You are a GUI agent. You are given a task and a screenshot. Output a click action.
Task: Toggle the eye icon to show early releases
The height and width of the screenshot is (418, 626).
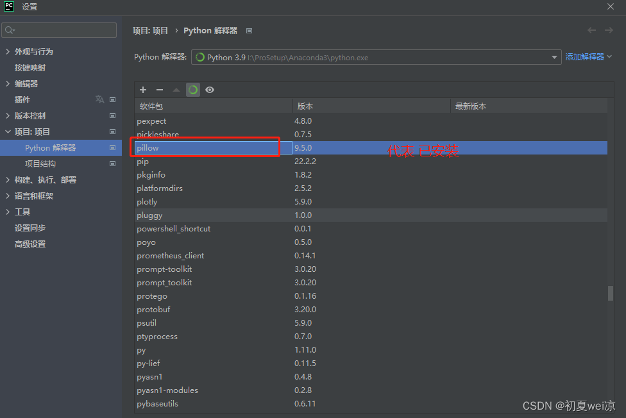[x=210, y=90]
